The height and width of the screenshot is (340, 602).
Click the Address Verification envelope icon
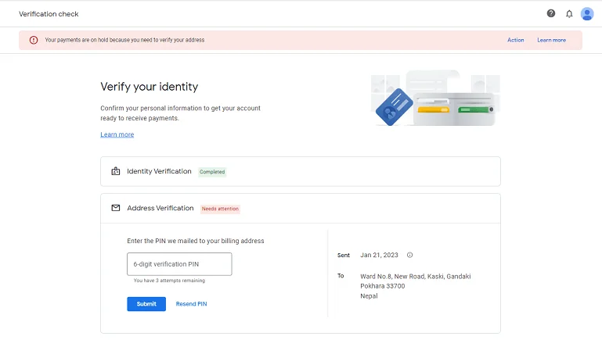pyautogui.click(x=116, y=208)
